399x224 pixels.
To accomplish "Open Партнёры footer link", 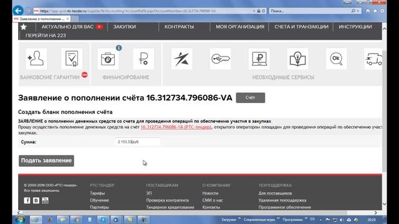I will point(100,207).
